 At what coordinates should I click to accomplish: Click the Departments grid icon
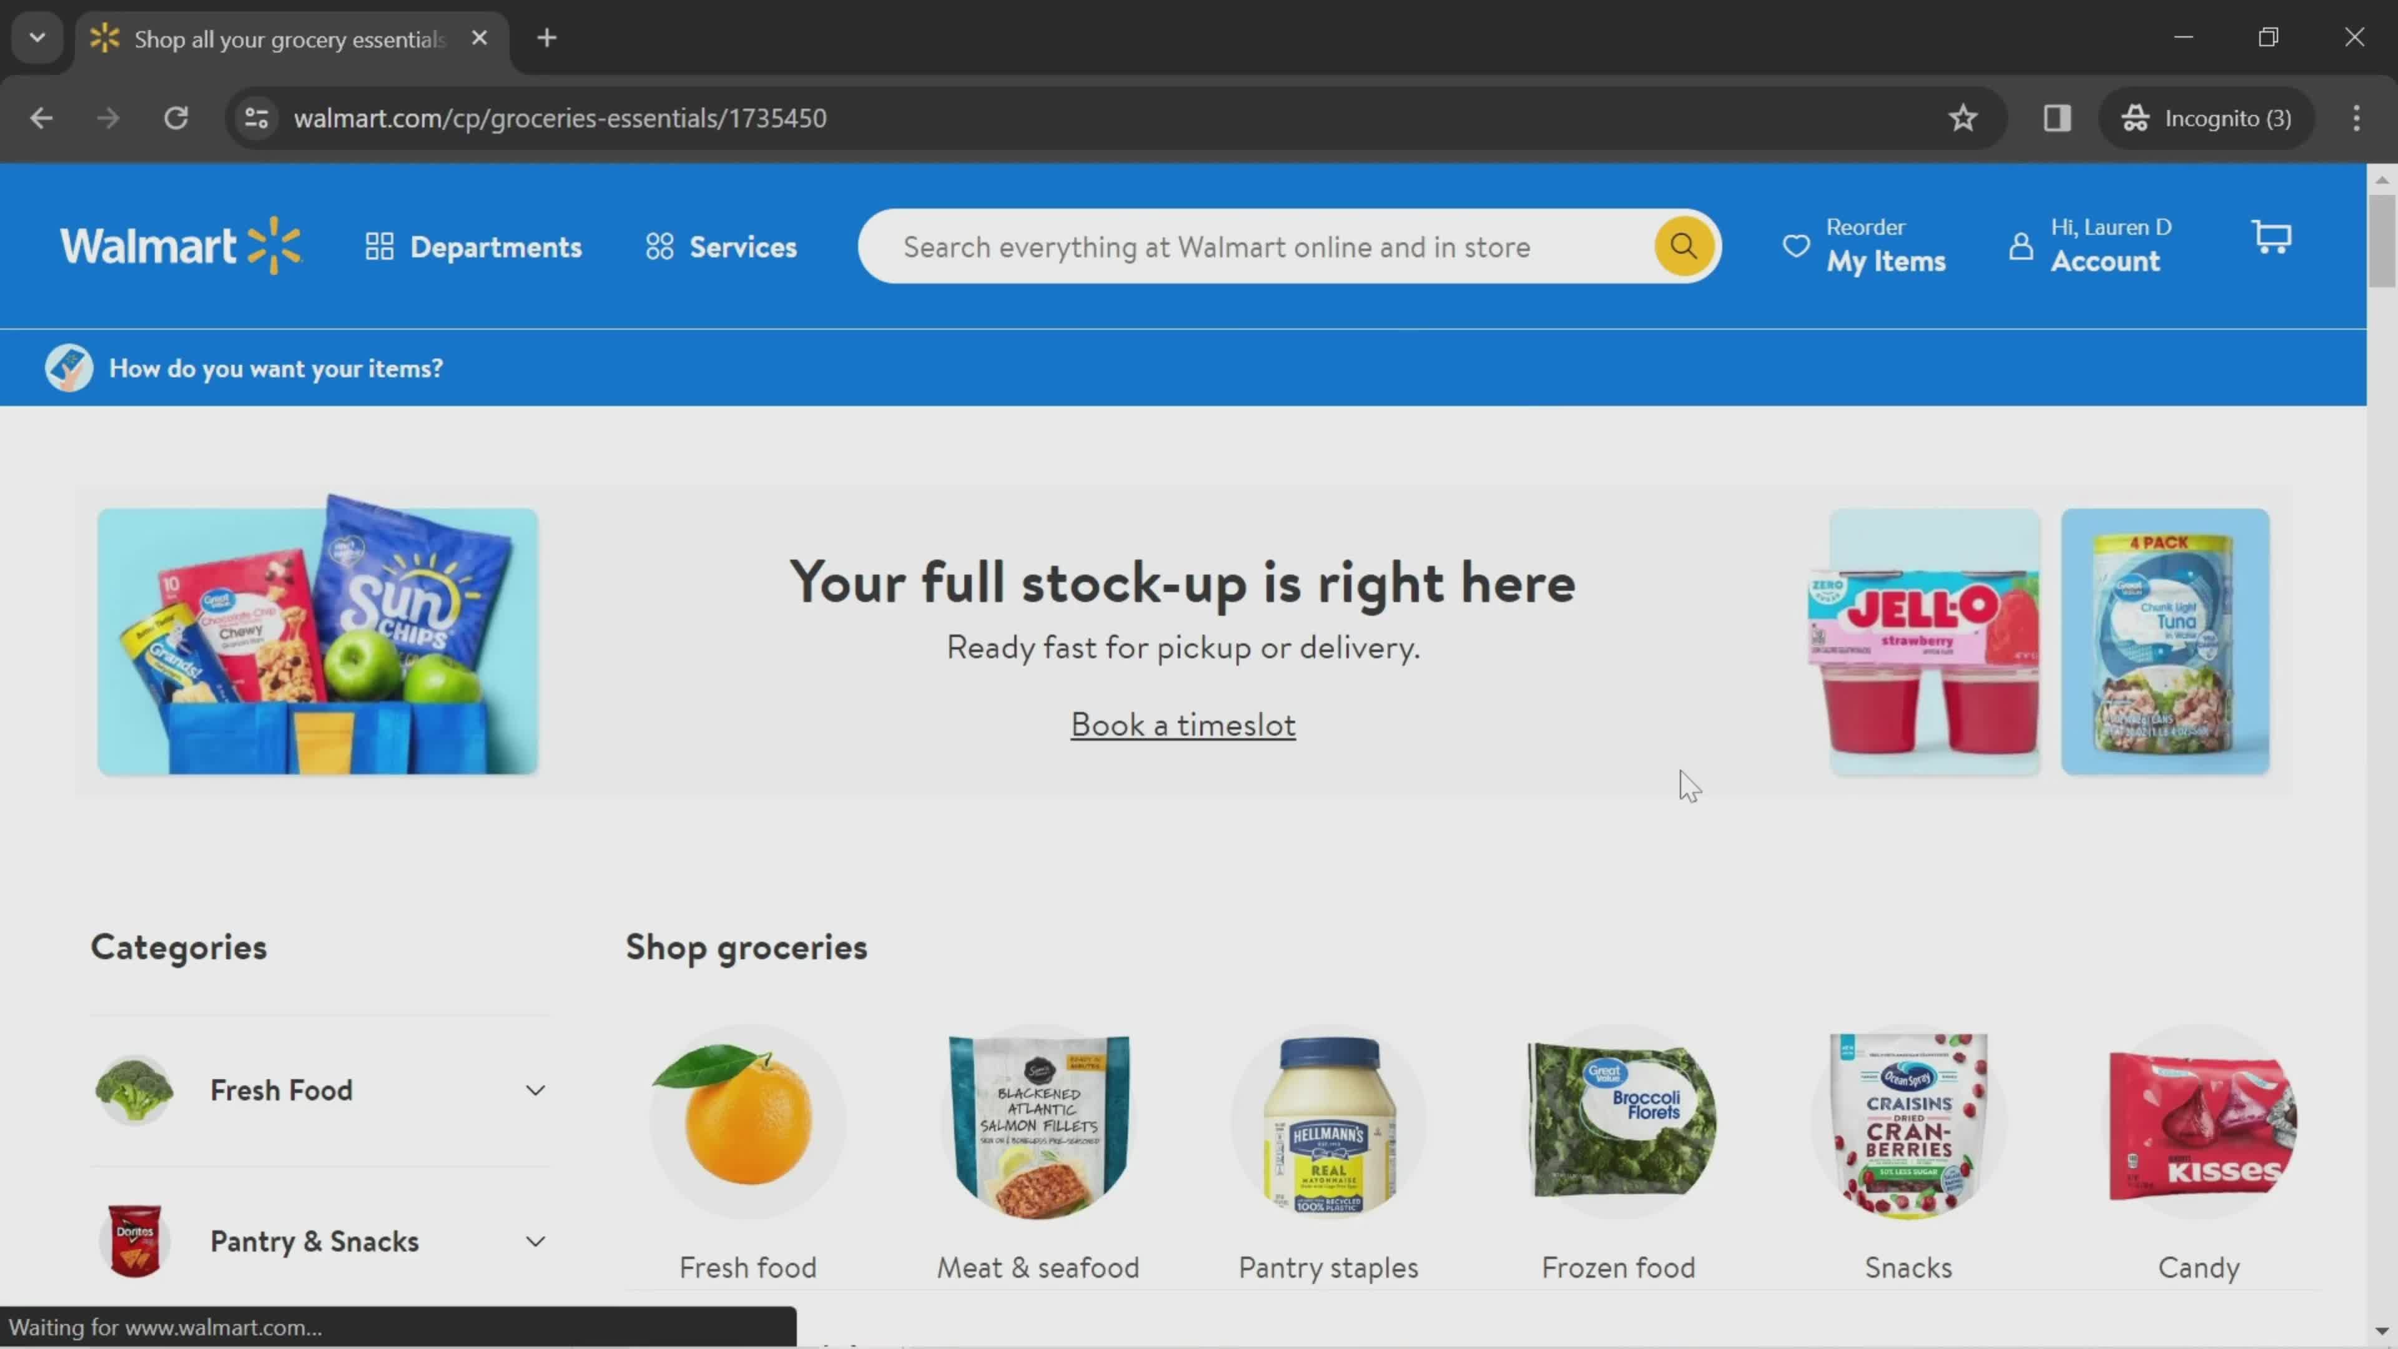point(379,247)
